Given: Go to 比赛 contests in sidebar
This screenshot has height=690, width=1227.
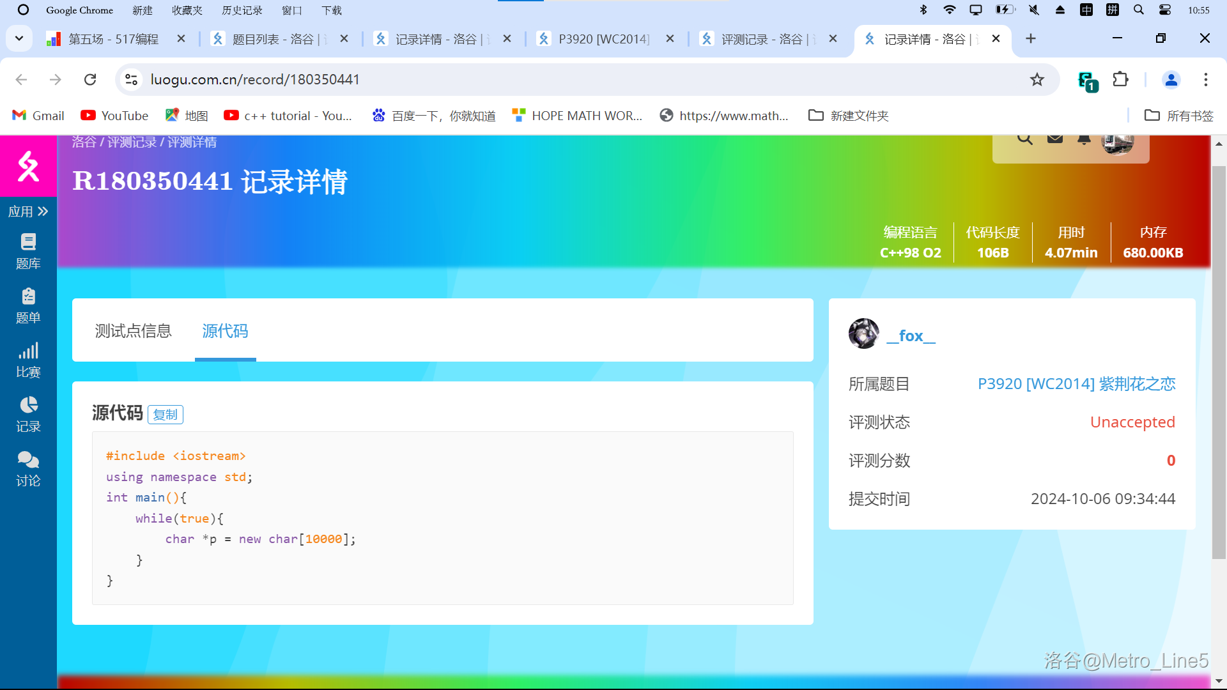Looking at the screenshot, I should point(28,360).
